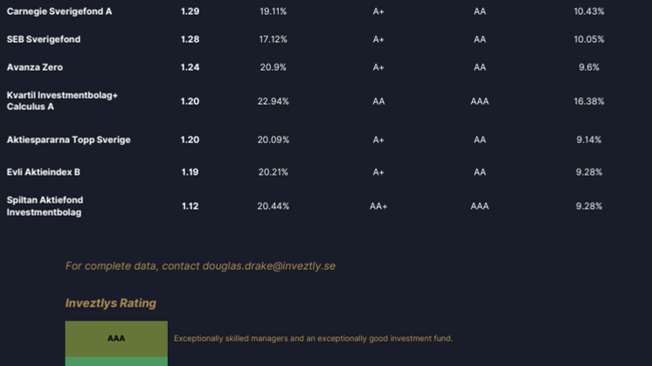This screenshot has width=652, height=366.
Task: Click the 1.29 value for Carnegie Sverigefond
Action: pos(190,11)
